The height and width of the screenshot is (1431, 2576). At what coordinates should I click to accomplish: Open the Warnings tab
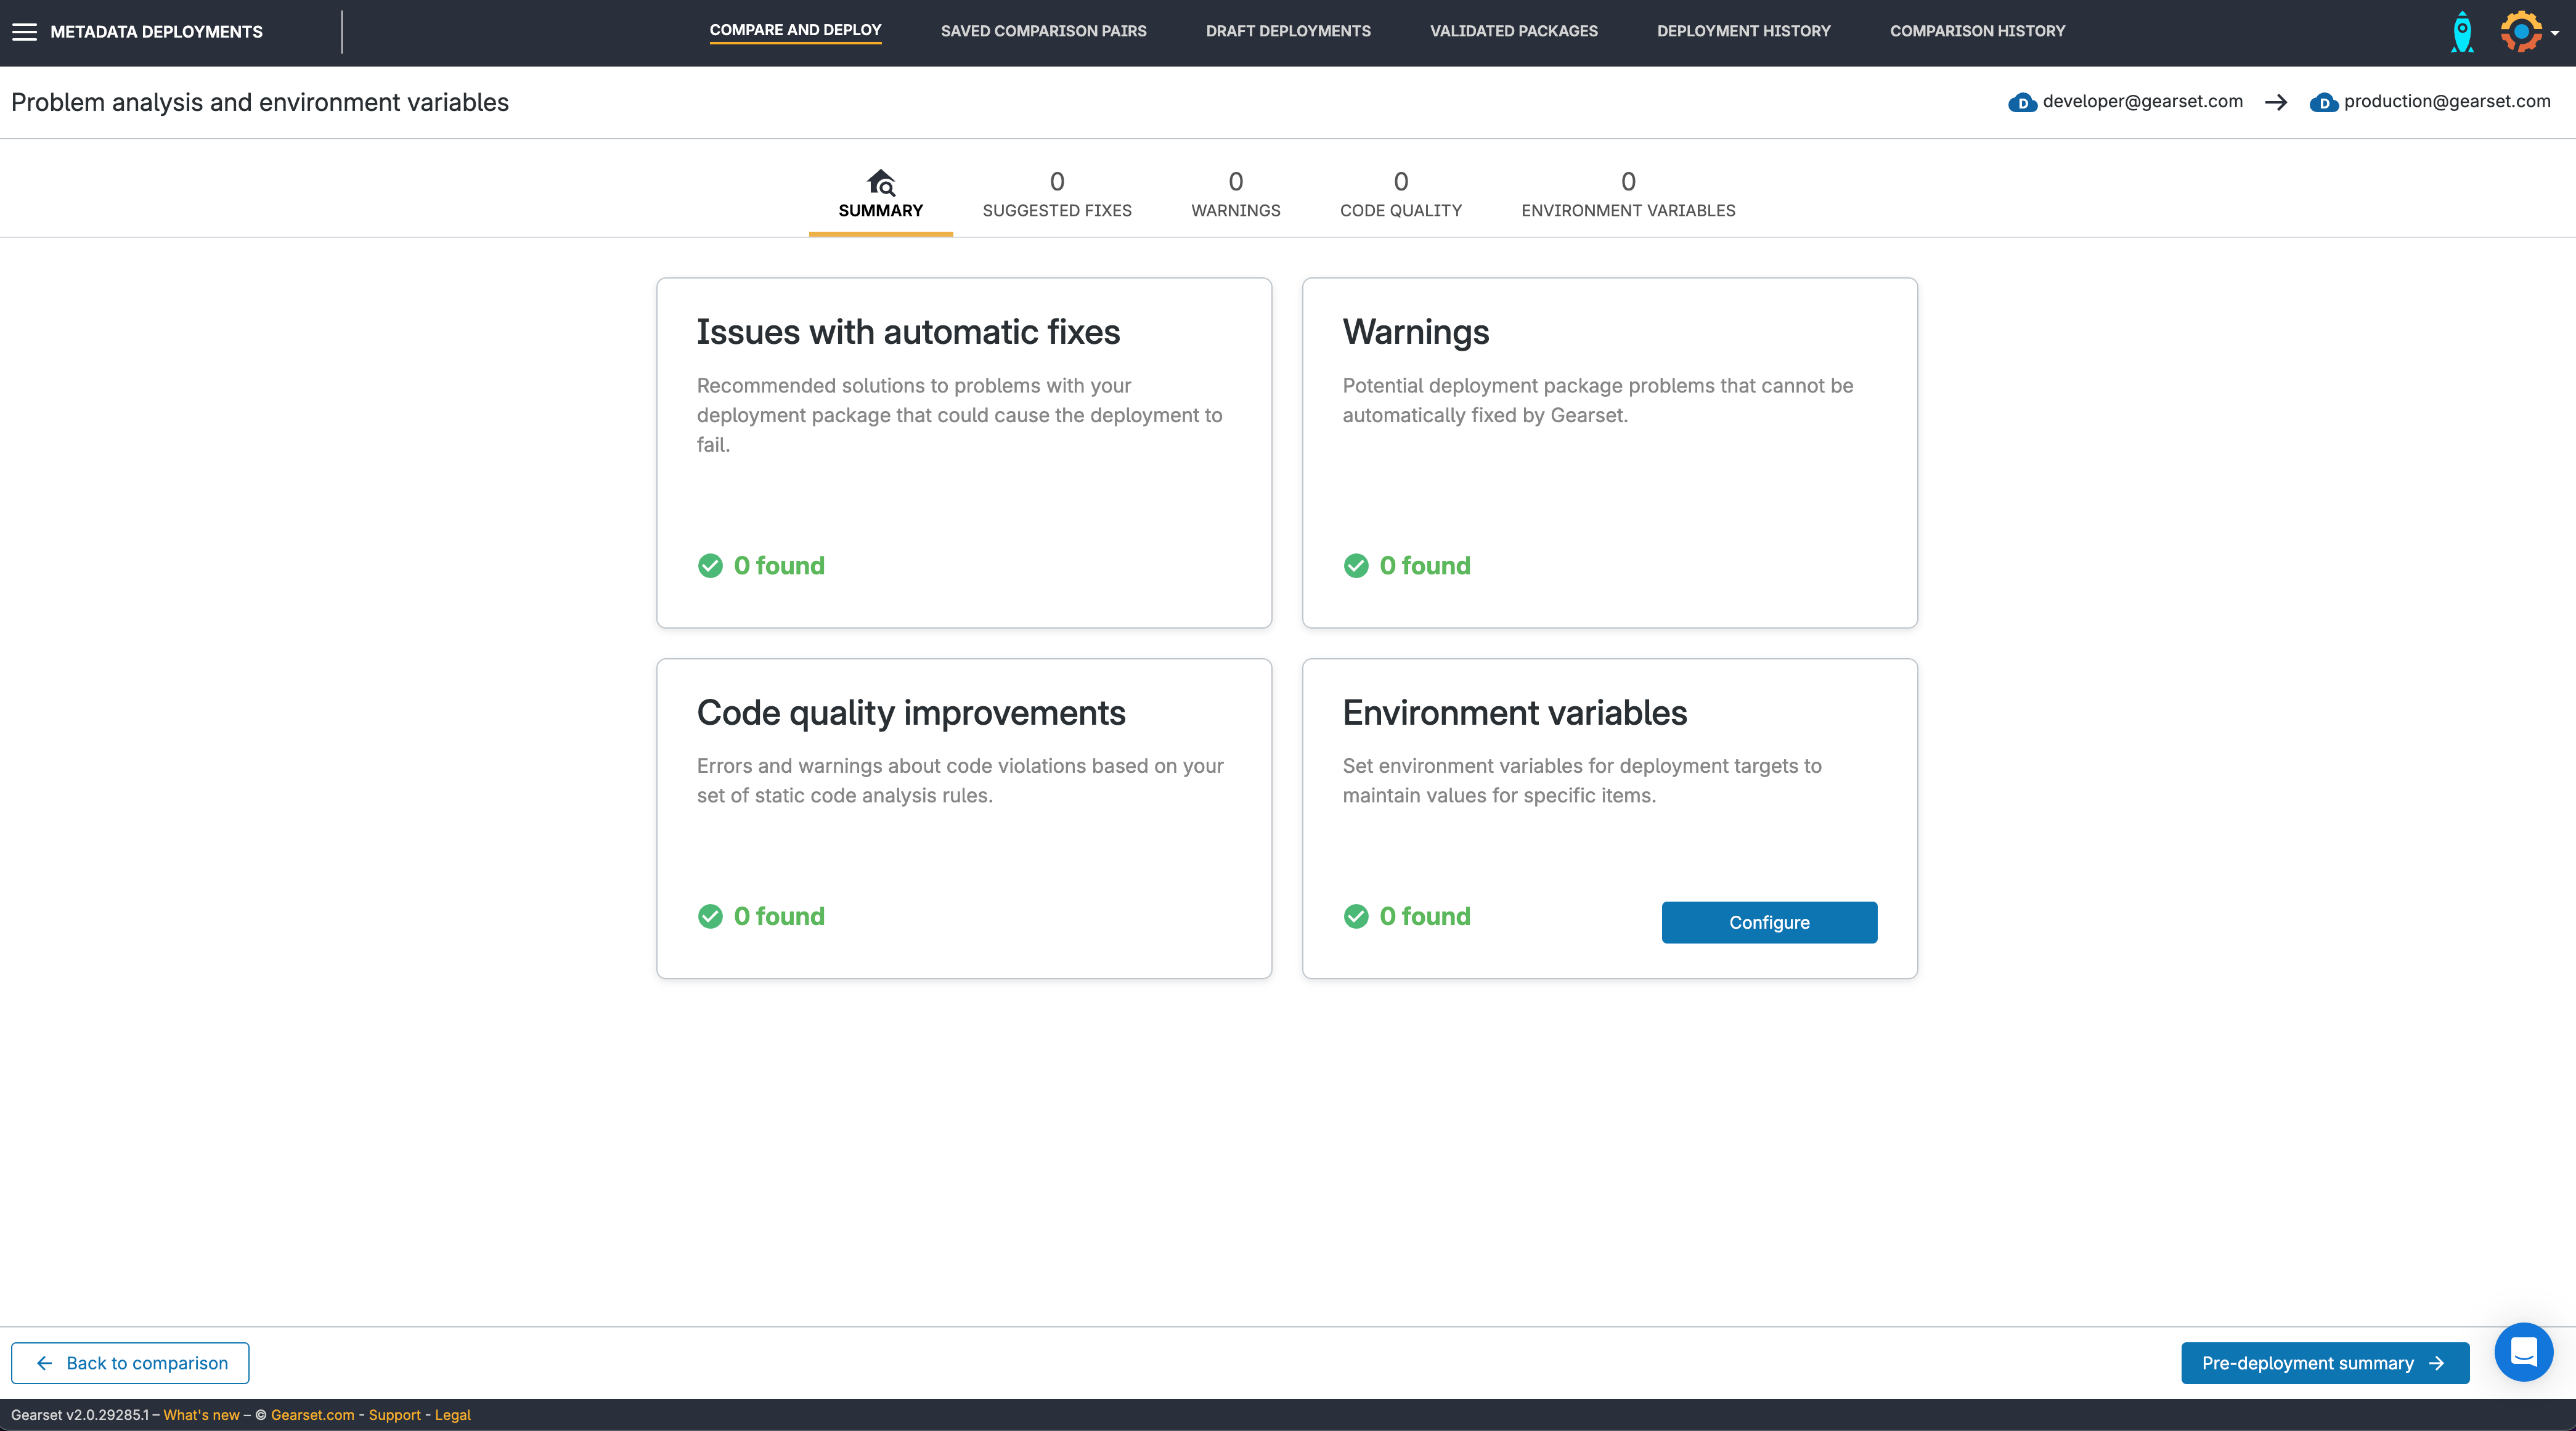click(1235, 195)
